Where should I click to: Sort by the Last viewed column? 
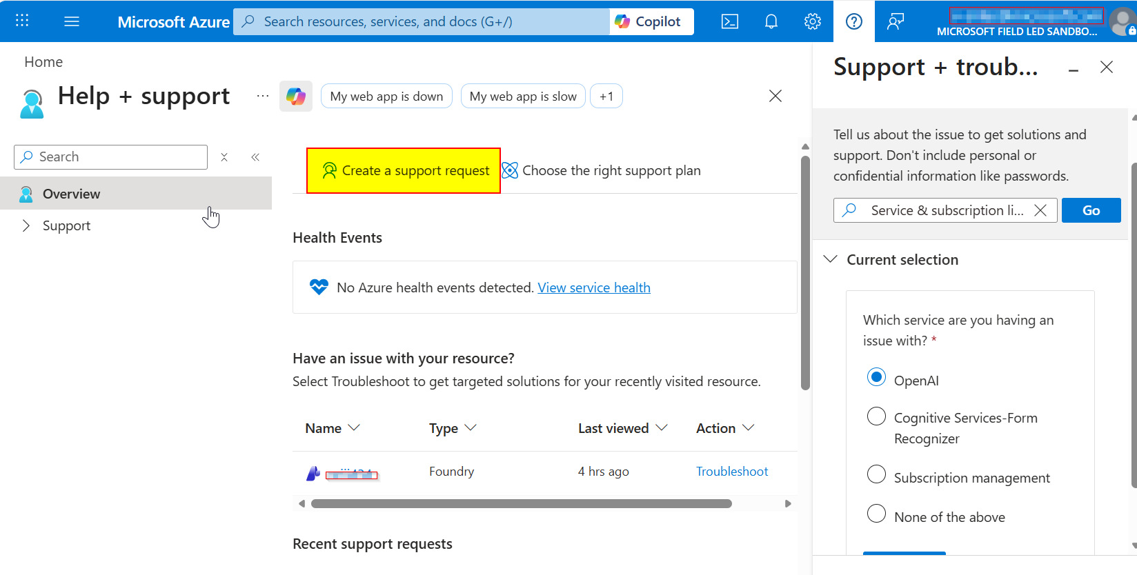(x=622, y=428)
